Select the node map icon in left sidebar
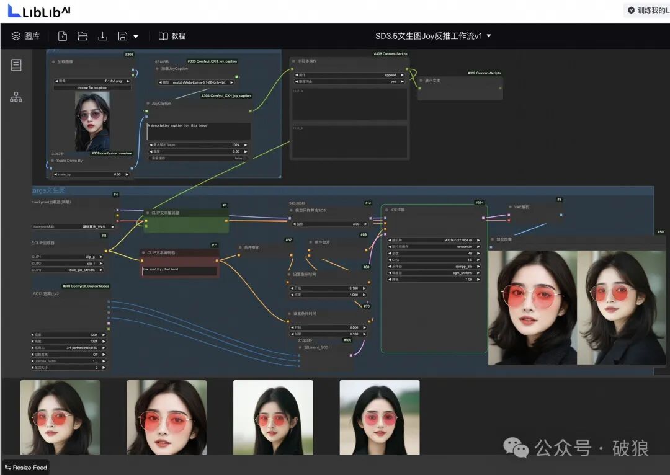This screenshot has width=670, height=475. point(16,97)
